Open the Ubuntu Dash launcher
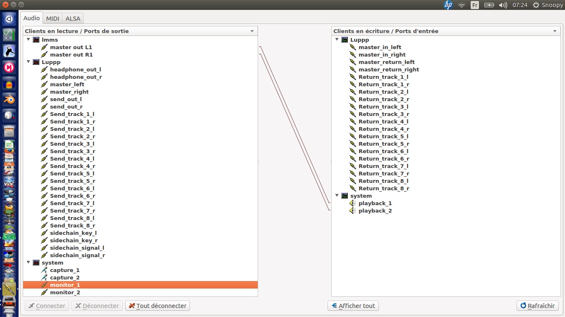The image size is (565, 317). [9, 19]
